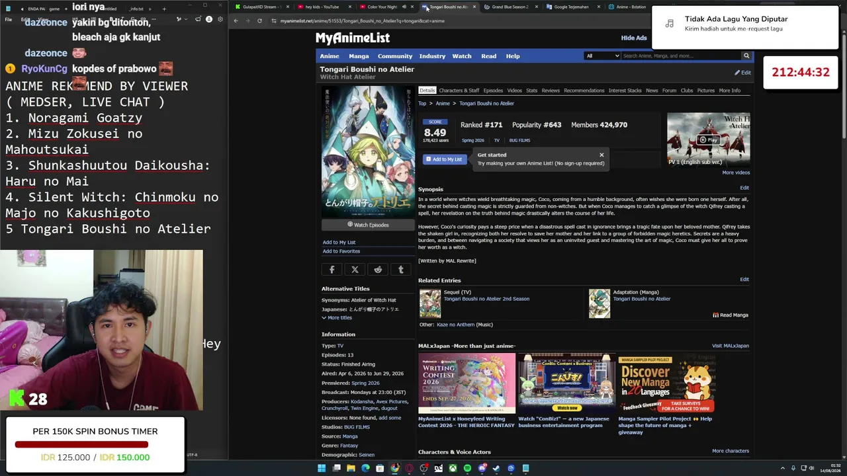The width and height of the screenshot is (847, 476).
Task: Share the anime page on Reddit
Action: click(x=378, y=270)
